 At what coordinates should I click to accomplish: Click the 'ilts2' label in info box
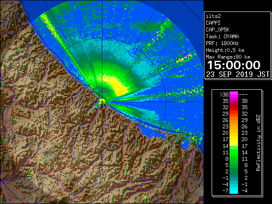coord(213,16)
